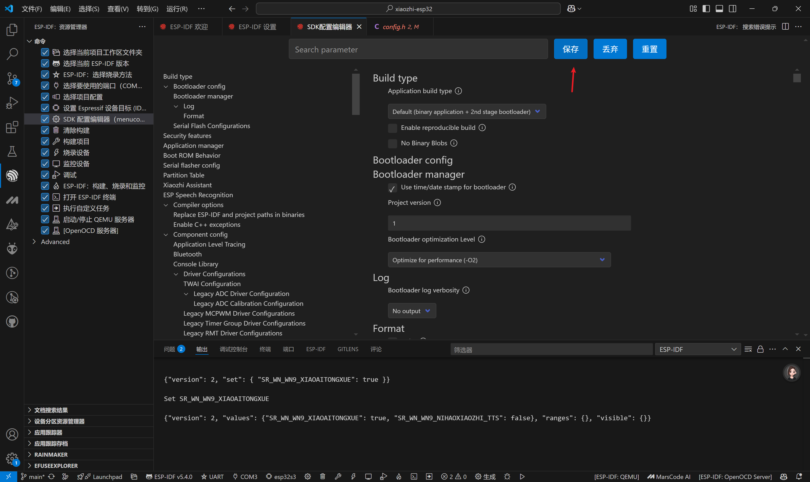
Task: Check the No Binary Blobs option
Action: [392, 143]
